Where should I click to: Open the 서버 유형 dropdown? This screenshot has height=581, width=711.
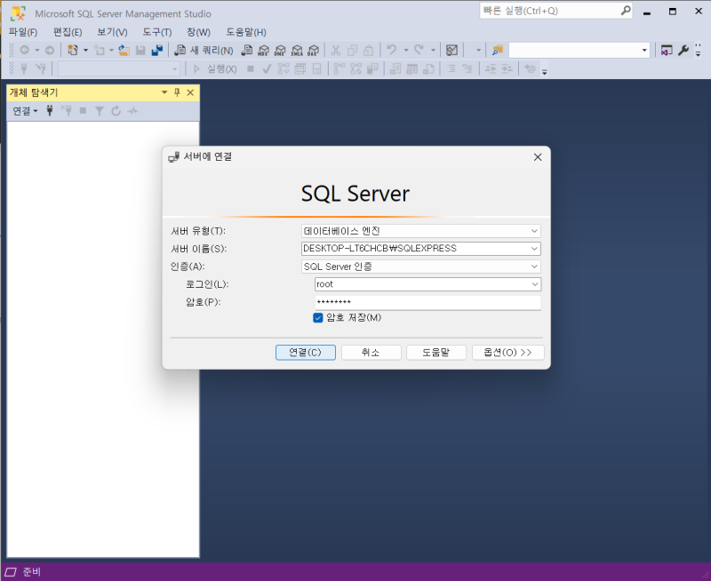pos(534,230)
